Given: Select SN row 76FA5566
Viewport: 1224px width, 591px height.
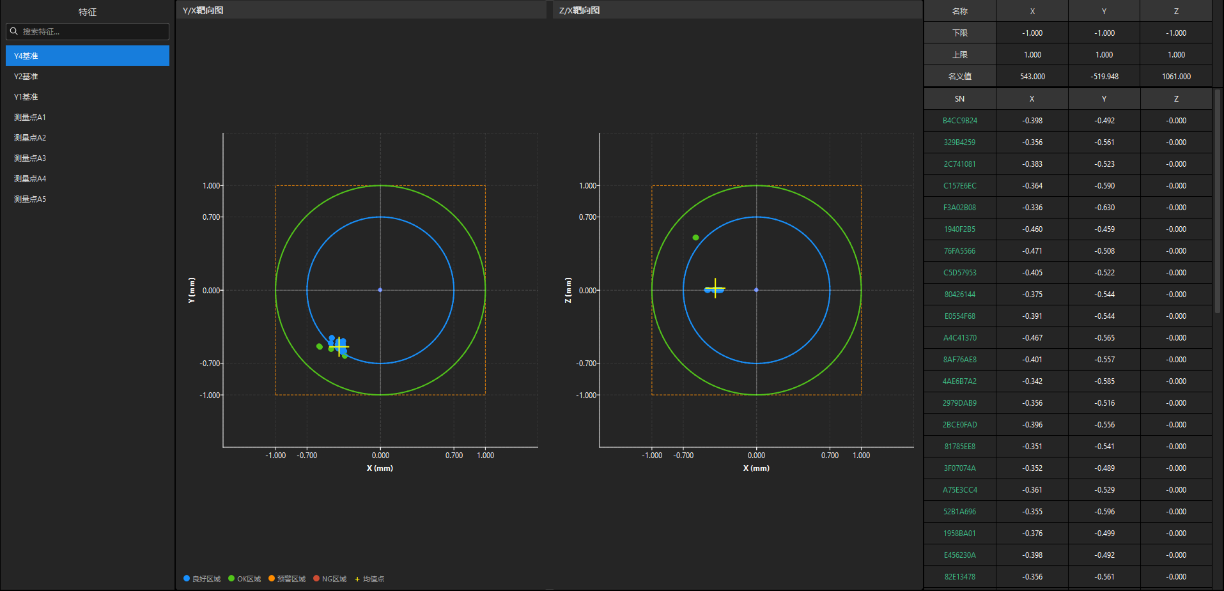Looking at the screenshot, I should (959, 251).
